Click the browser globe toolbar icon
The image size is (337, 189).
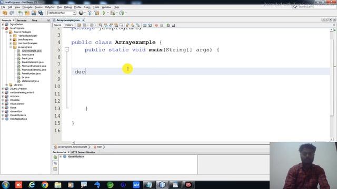pos(81,13)
